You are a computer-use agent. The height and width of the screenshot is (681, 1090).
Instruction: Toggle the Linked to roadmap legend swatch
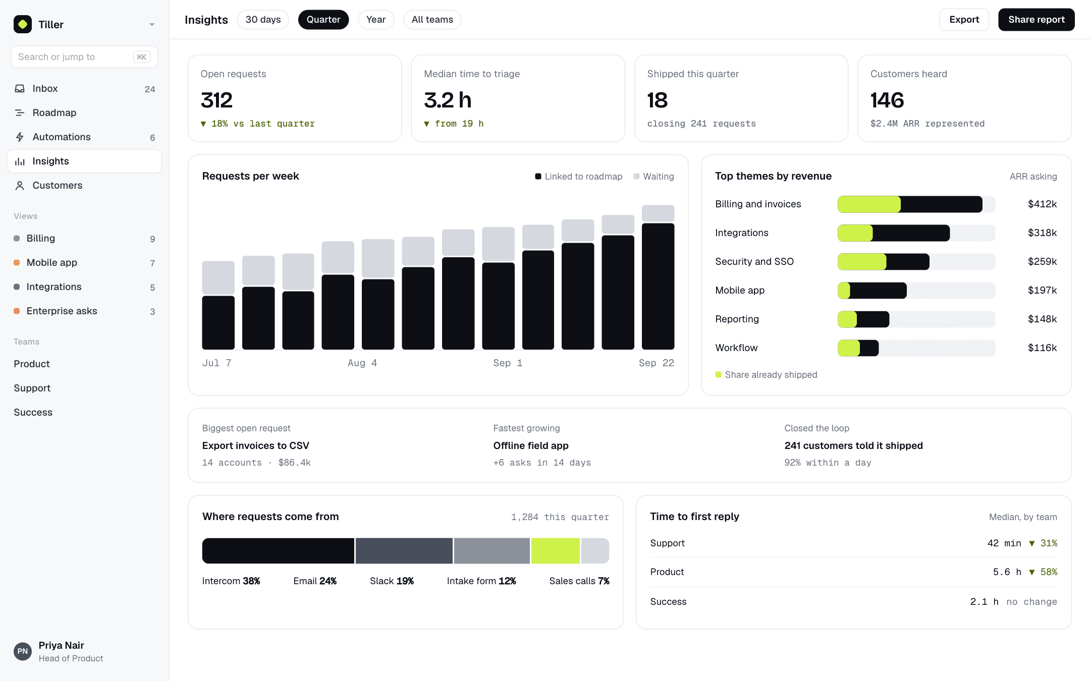[538, 177]
